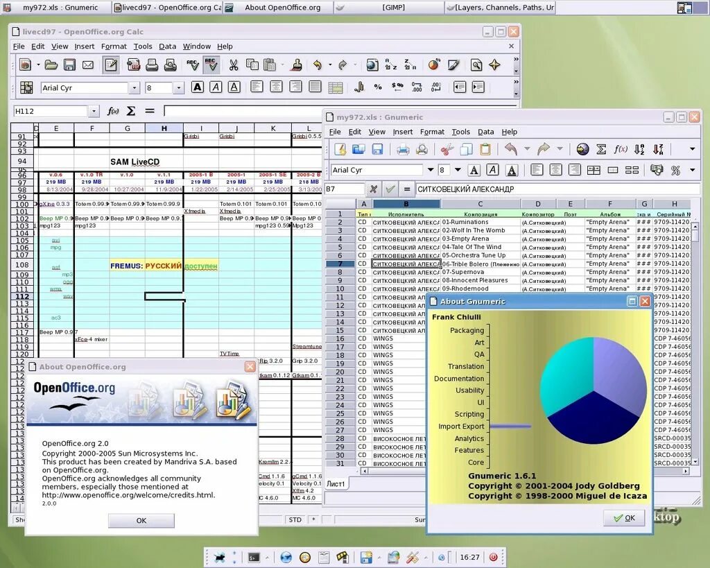Click Paste clipboard icon in Gnumeric toolbar
Viewport: 710px width, 568px height.
[x=485, y=149]
